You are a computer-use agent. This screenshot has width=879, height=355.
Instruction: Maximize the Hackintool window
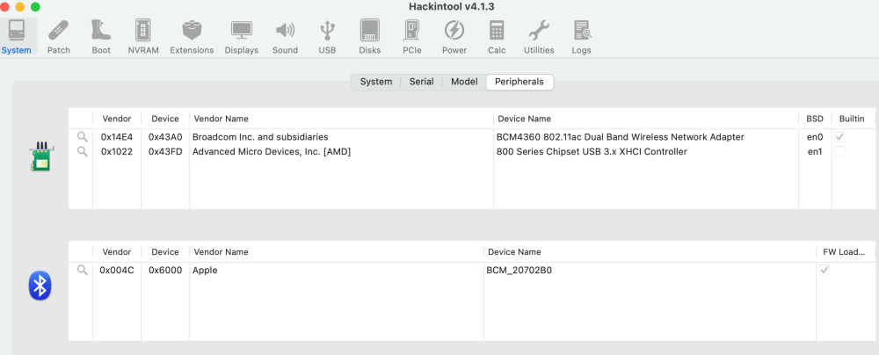(35, 7)
